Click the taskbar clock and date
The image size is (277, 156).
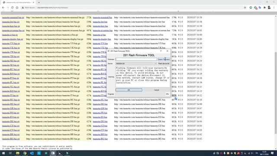[x=264, y=153]
